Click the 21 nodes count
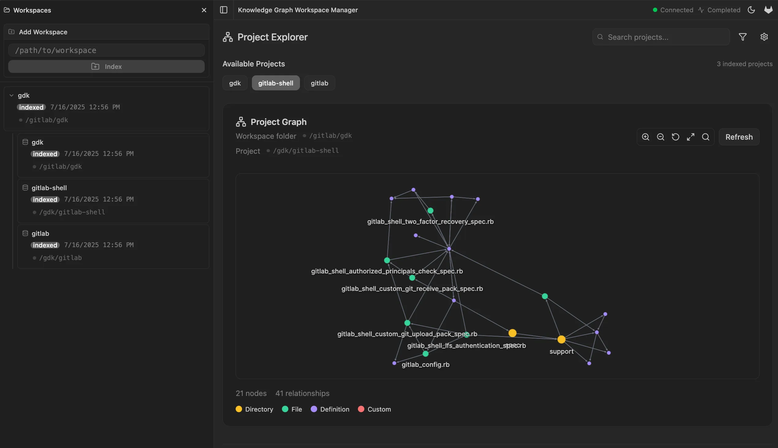Image resolution: width=778 pixels, height=448 pixels. coord(251,393)
